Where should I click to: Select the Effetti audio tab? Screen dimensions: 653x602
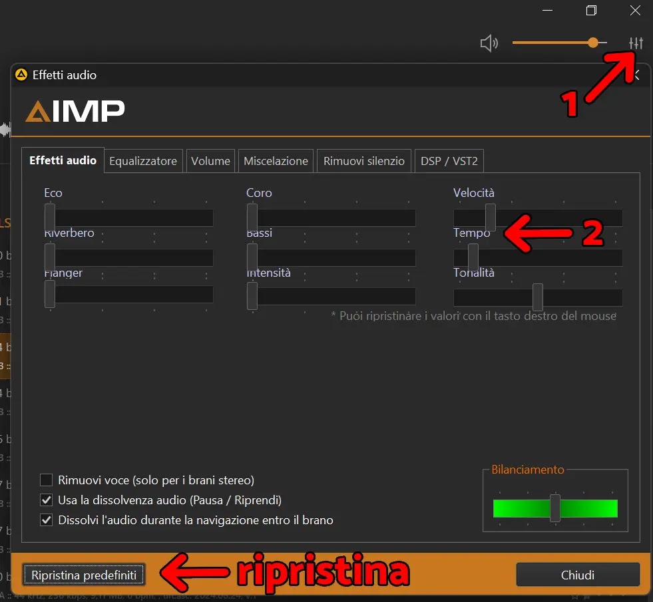click(x=63, y=160)
